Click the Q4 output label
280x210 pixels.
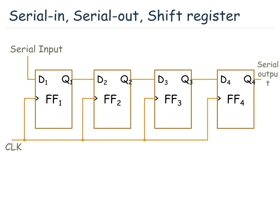[249, 80]
